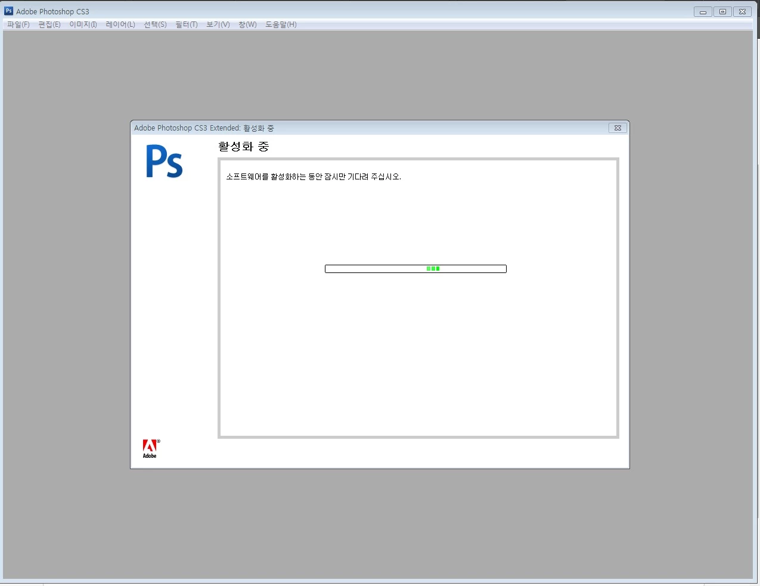Open the 파일(F) menu
The height and width of the screenshot is (586, 760).
[x=18, y=24]
